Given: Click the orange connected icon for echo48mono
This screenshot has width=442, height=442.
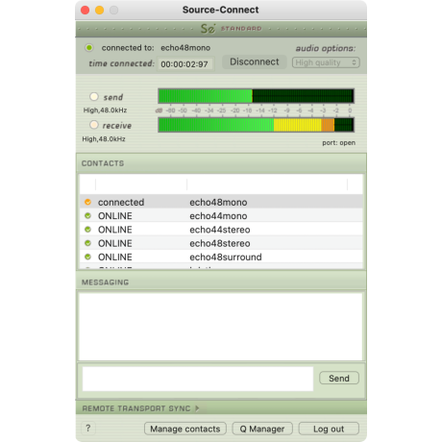Looking at the screenshot, I should click(x=87, y=202).
